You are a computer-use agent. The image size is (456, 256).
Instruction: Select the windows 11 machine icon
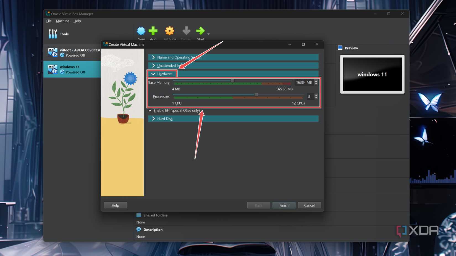(x=53, y=69)
